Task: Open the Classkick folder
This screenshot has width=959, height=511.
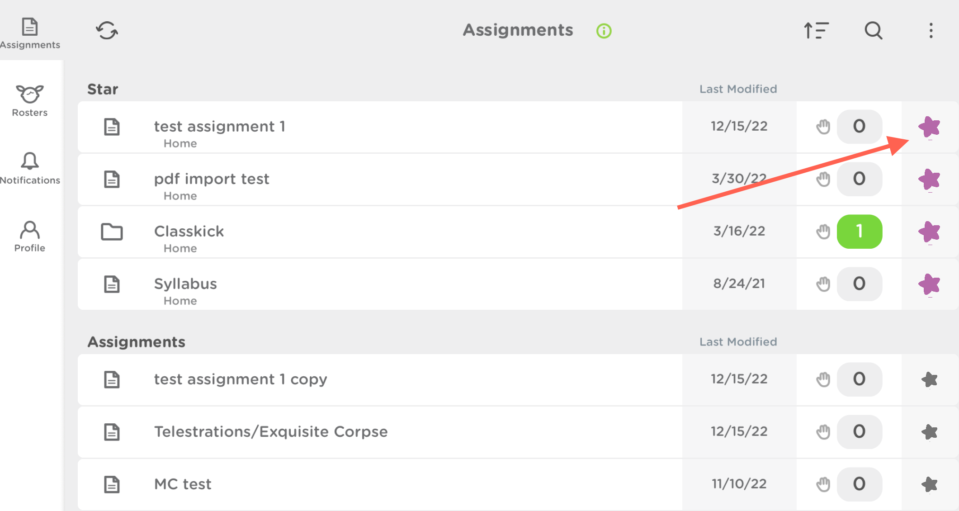Action: pos(189,232)
